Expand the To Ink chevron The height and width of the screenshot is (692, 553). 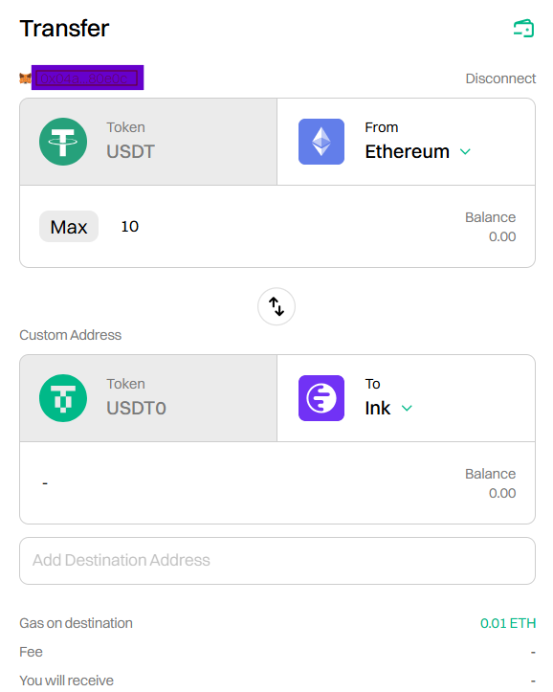pyautogui.click(x=407, y=409)
